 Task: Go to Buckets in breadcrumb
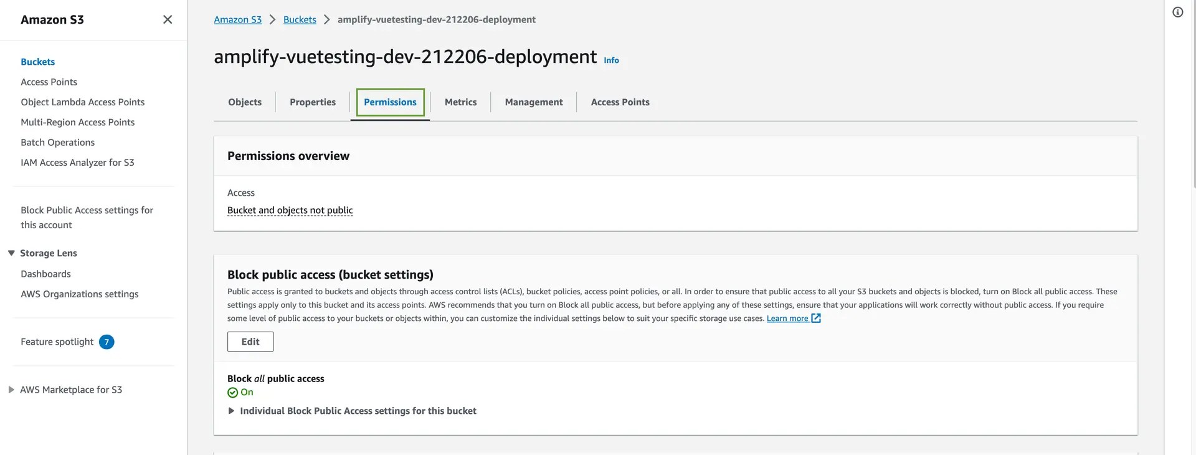coord(300,19)
